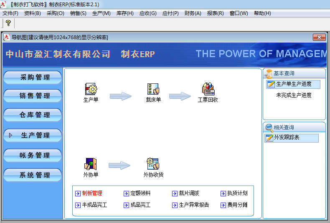Open the 报表(R) menu

pyautogui.click(x=215, y=13)
